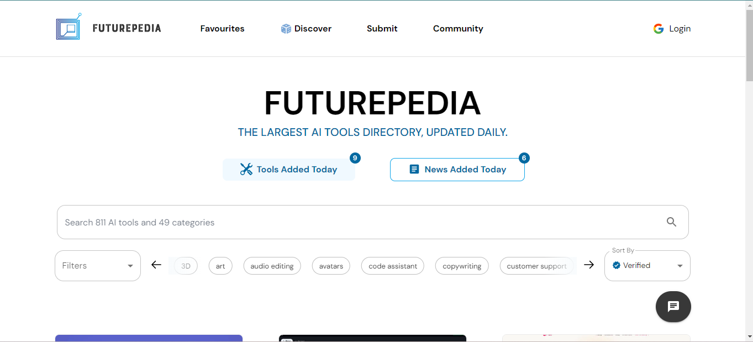This screenshot has height=342, width=753.
Task: Open the Favourites menu item
Action: (222, 29)
